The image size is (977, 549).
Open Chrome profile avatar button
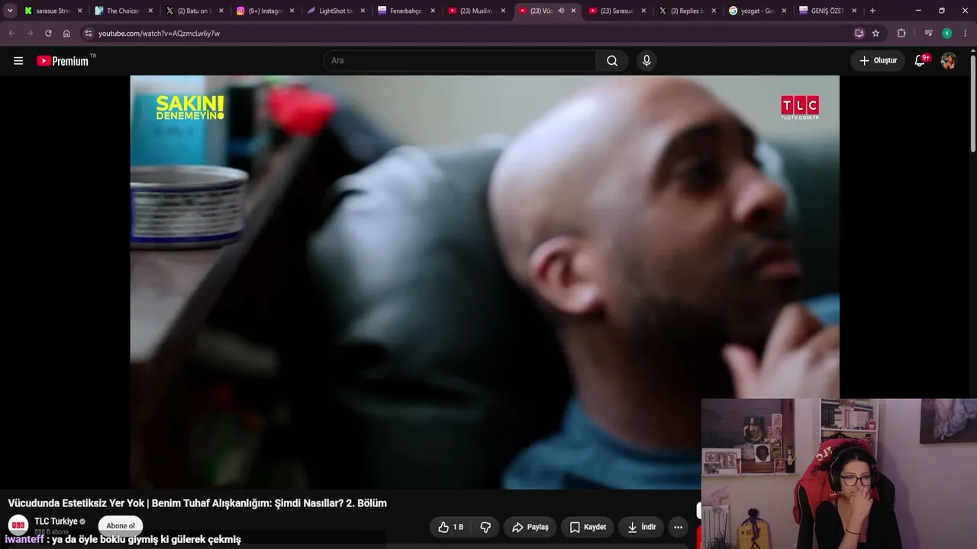coord(946,34)
